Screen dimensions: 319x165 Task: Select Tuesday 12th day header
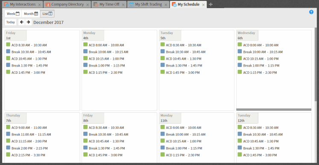click(247, 118)
